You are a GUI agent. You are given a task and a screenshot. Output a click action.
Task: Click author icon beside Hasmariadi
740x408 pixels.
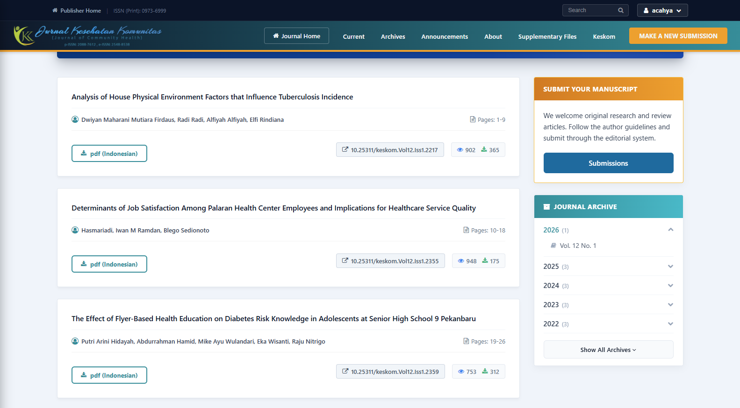(x=75, y=230)
